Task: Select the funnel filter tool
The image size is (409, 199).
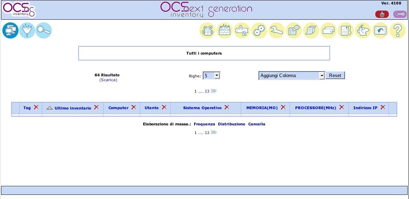Action: tap(27, 30)
